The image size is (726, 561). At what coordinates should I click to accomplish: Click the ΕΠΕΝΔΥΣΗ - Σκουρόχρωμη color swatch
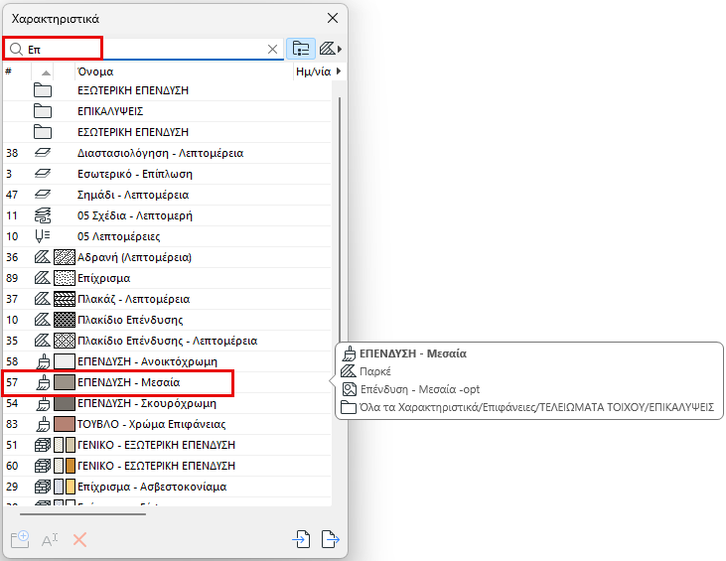click(65, 403)
